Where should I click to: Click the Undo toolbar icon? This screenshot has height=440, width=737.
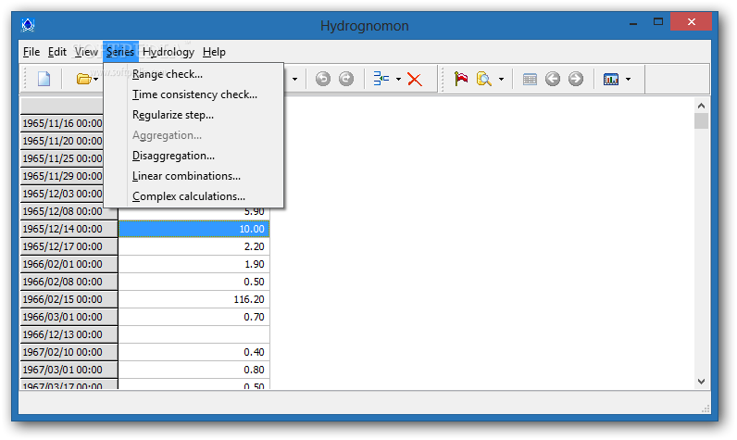point(323,79)
